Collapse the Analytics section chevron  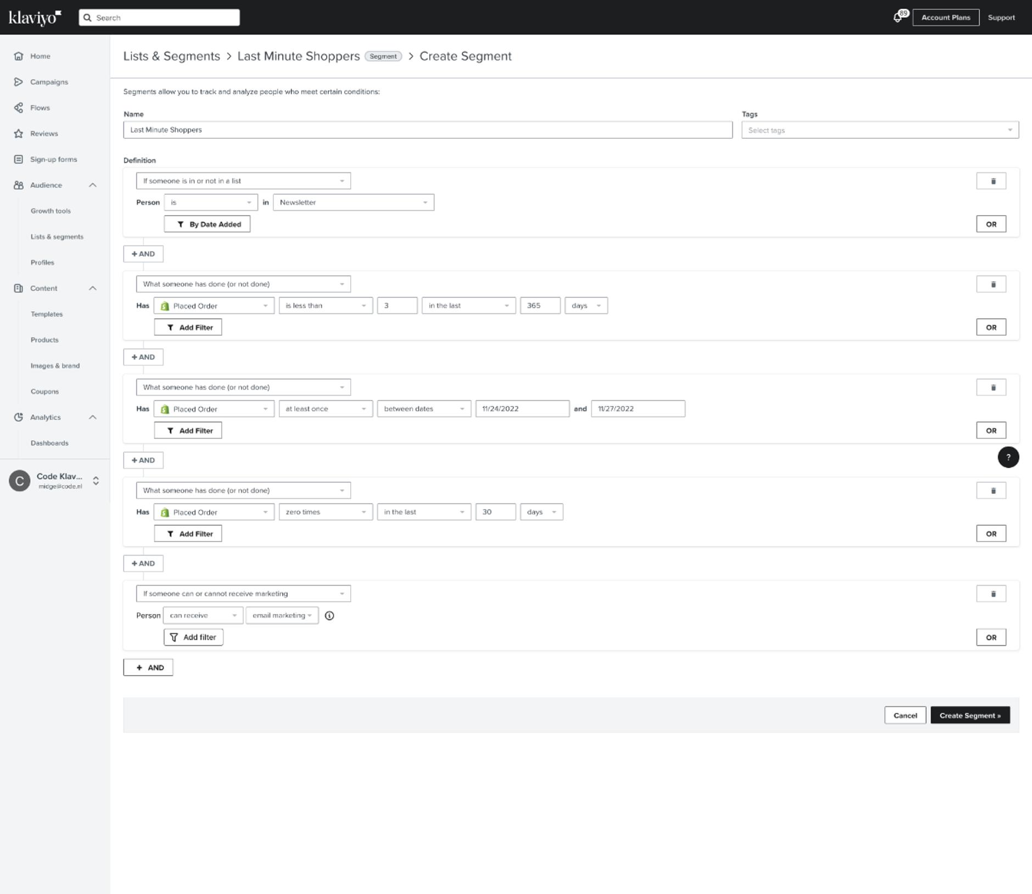[x=93, y=417]
